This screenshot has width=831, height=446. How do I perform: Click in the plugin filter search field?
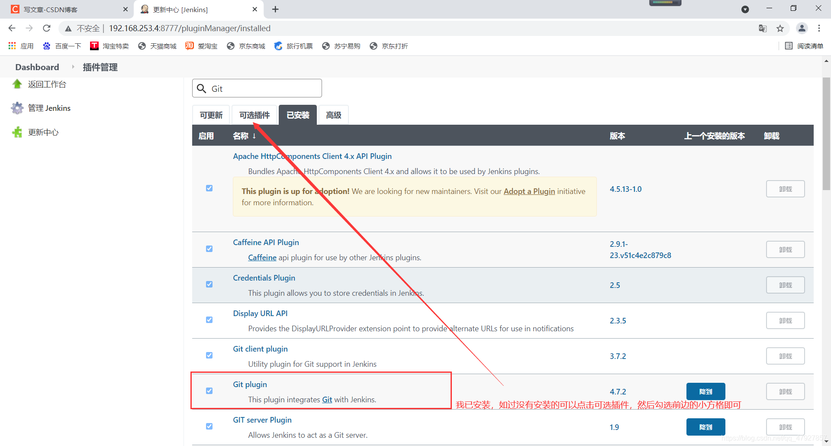coord(257,88)
